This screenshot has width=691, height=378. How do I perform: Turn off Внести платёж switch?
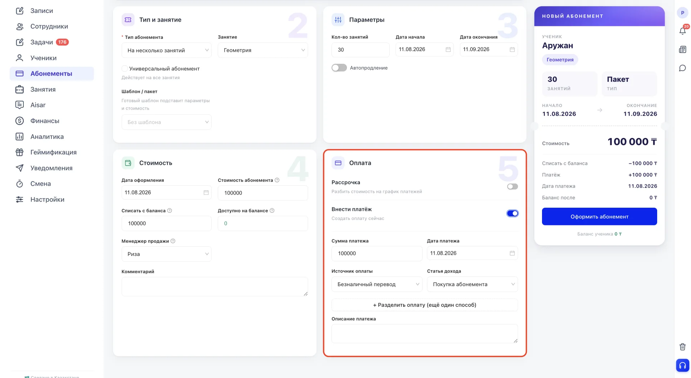tap(512, 213)
